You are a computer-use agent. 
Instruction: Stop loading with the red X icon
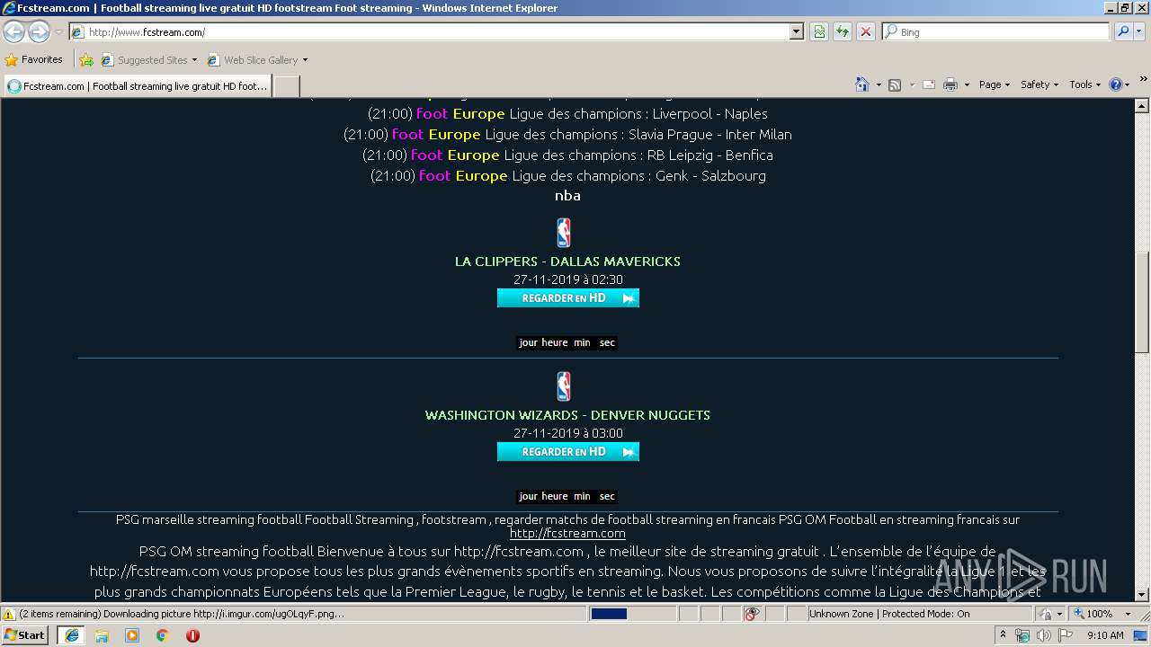point(866,31)
